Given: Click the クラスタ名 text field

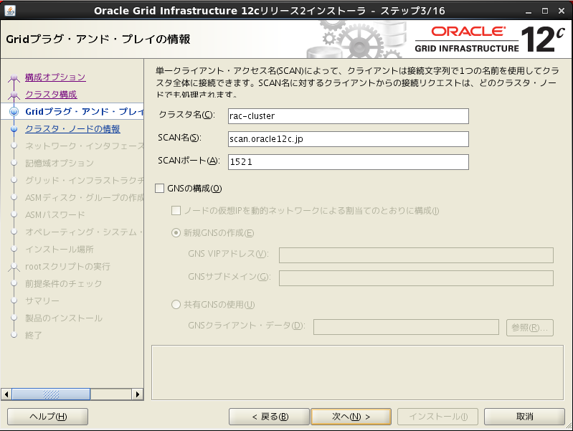Looking at the screenshot, I should [348, 116].
